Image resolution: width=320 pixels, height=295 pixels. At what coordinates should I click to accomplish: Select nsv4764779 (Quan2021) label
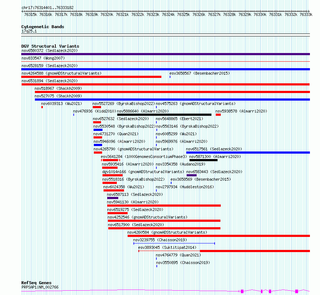tap(178, 255)
